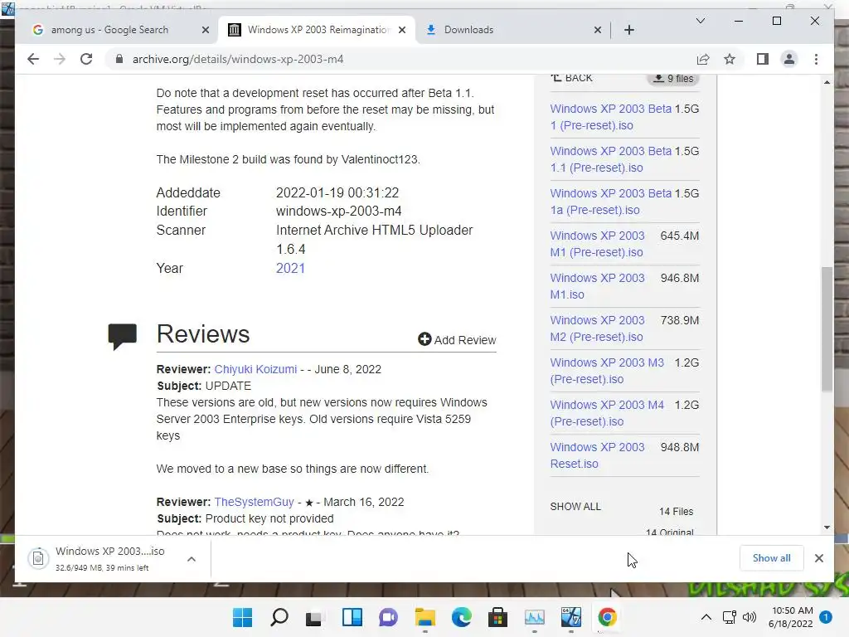Open the Widgets taskbar icon
This screenshot has width=849, height=637.
(x=352, y=617)
